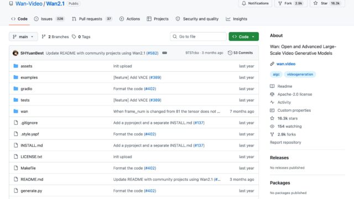Image resolution: width=354 pixels, height=199 pixels.
Task: Open the LICENSE.txt file
Action: (32, 156)
